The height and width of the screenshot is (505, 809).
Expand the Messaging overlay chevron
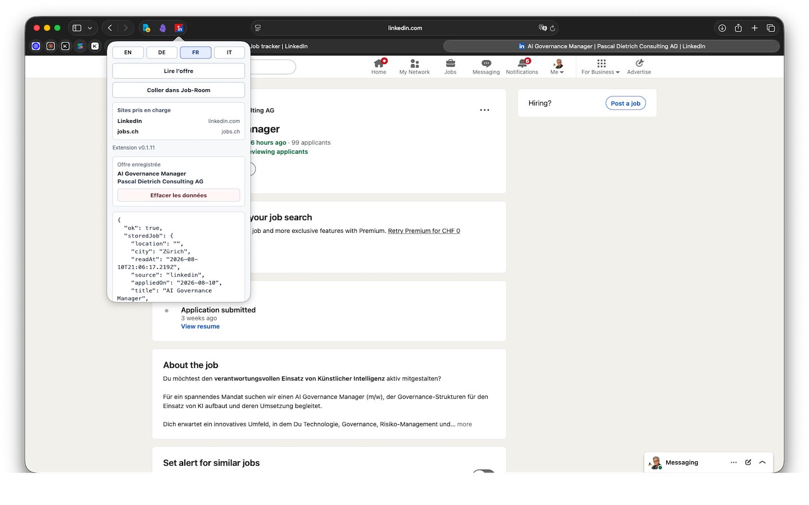(x=762, y=462)
